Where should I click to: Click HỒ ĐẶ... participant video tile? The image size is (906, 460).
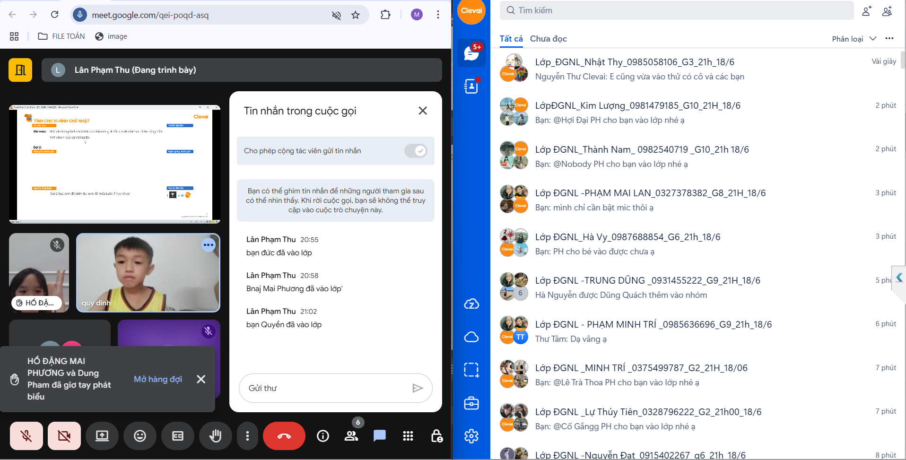(x=39, y=272)
